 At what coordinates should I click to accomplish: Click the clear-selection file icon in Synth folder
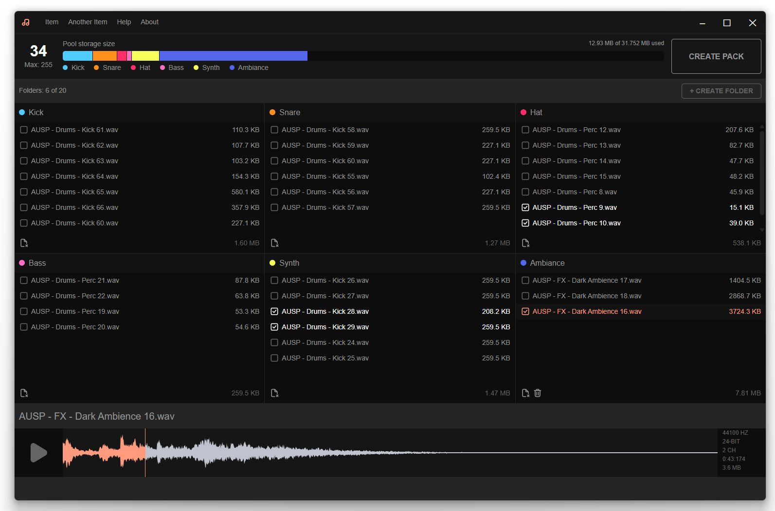pyautogui.click(x=274, y=393)
